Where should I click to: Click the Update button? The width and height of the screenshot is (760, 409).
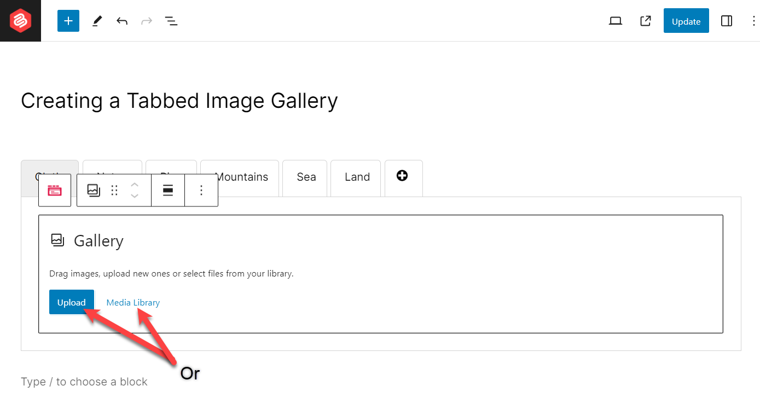coord(686,20)
